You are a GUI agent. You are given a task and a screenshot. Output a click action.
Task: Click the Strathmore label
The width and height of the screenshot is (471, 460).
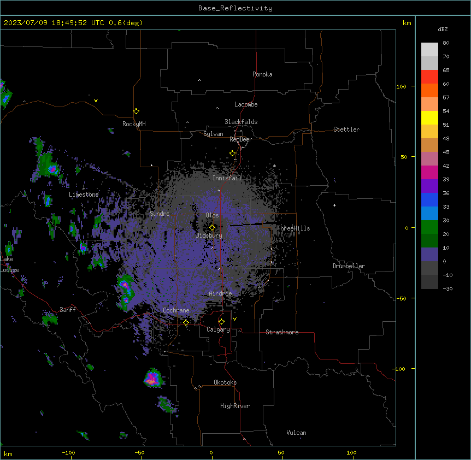point(282,332)
